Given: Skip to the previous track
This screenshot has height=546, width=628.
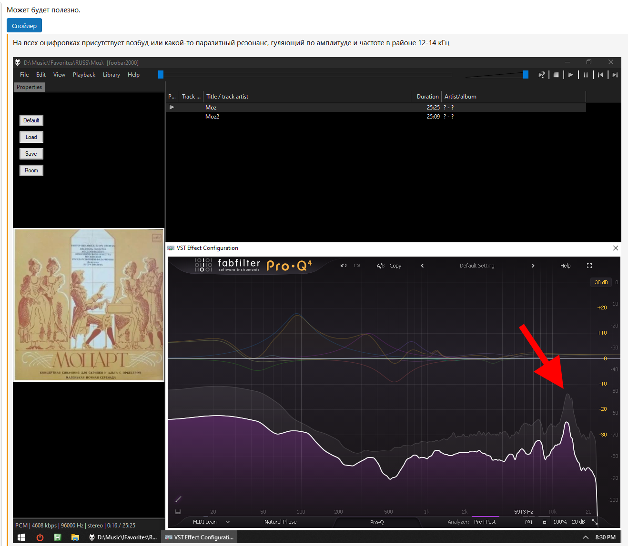Looking at the screenshot, I should pos(600,75).
